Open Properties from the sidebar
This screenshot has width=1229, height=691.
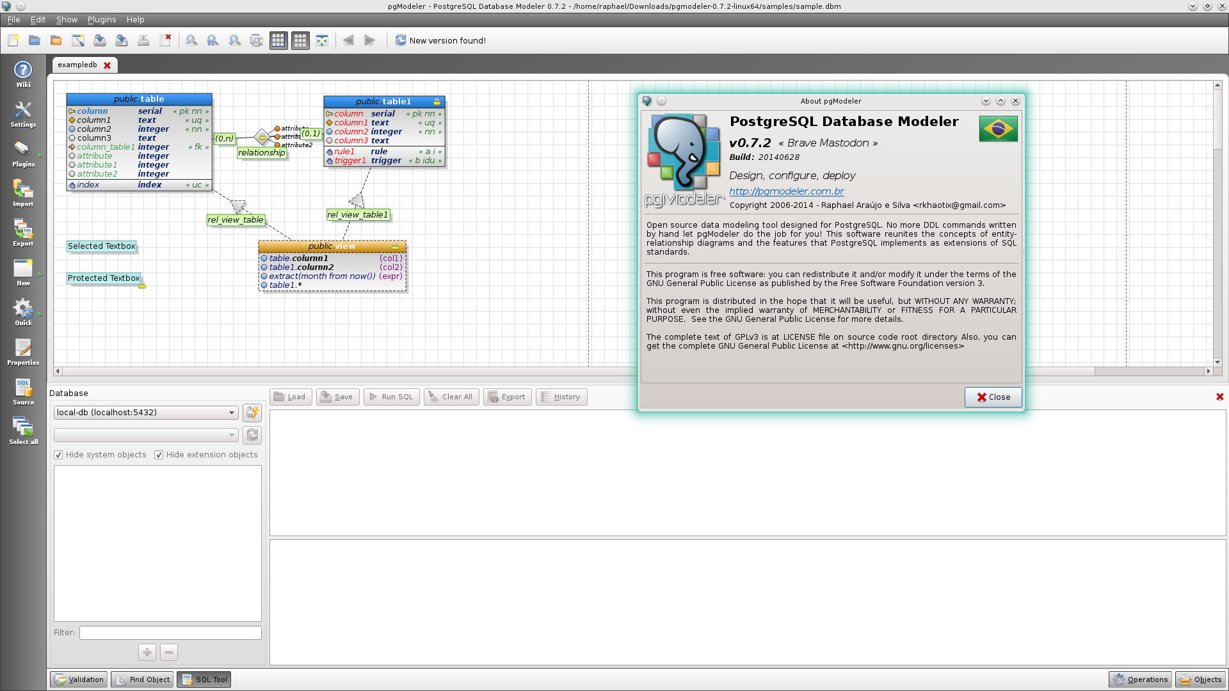tap(23, 352)
